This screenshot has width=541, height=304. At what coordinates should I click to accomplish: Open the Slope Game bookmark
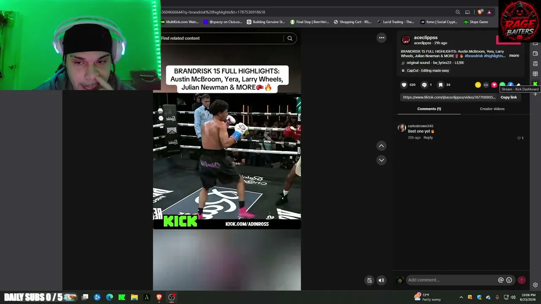point(476,22)
